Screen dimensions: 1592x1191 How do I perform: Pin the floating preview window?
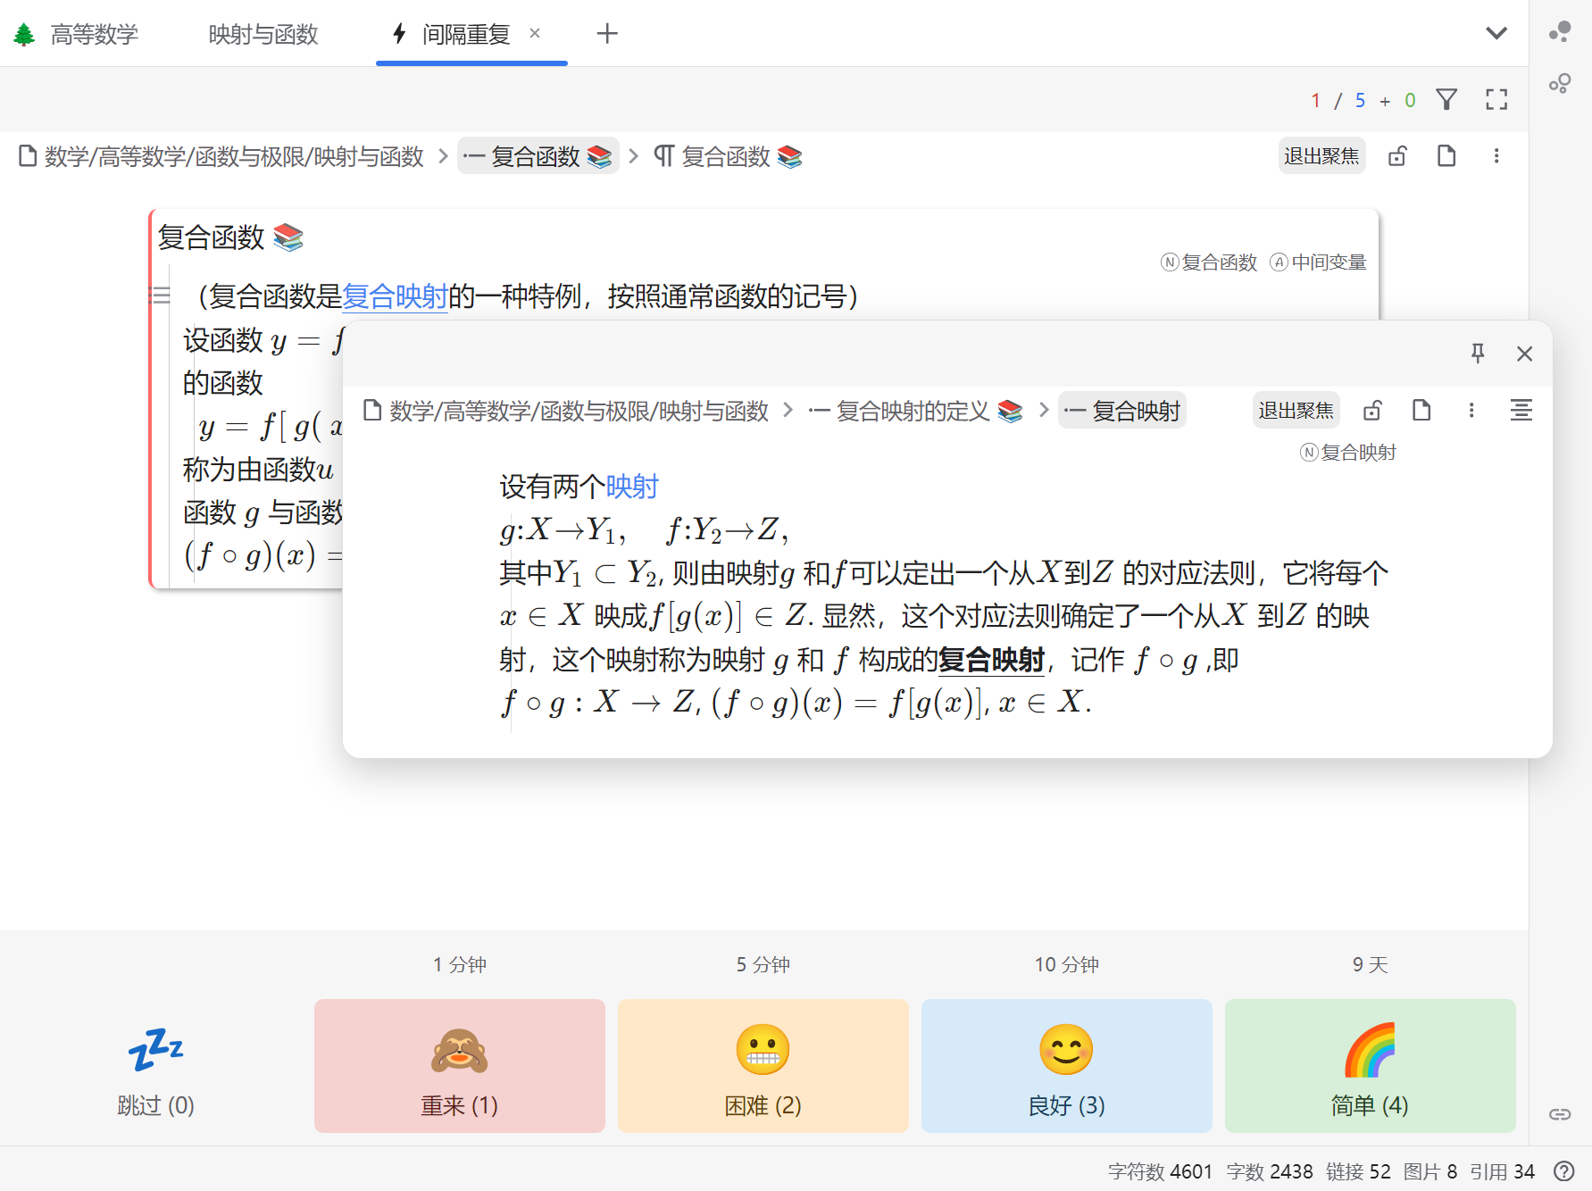(1478, 354)
